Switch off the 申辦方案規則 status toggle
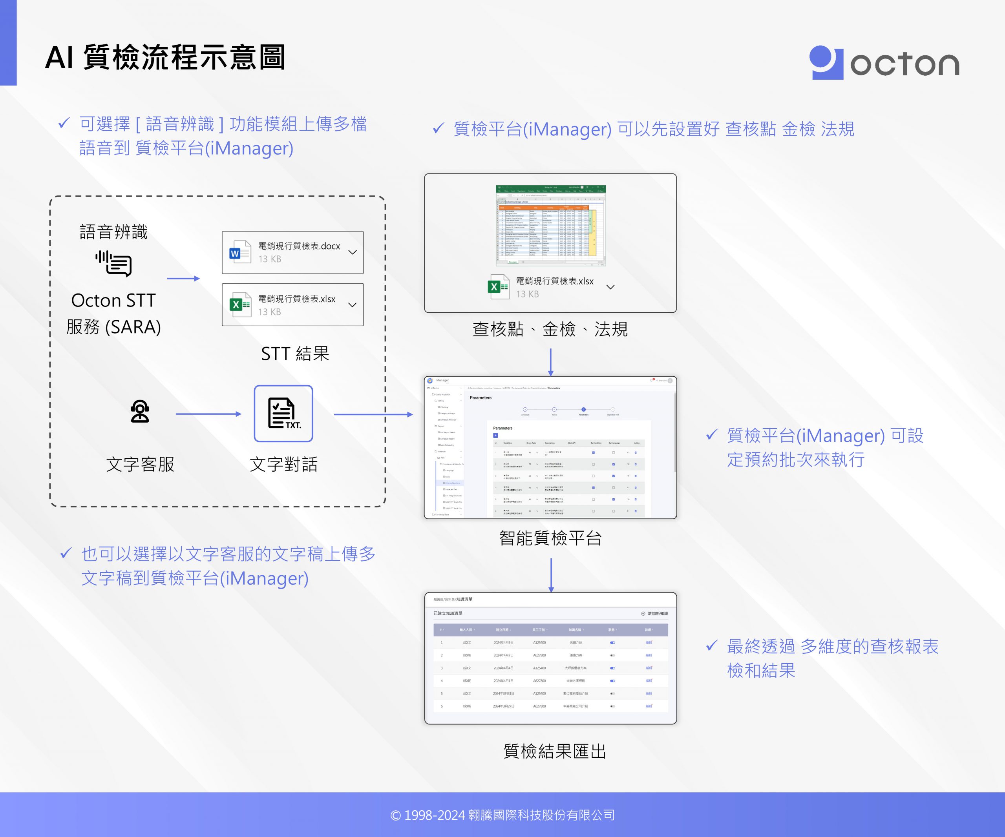 point(612,680)
